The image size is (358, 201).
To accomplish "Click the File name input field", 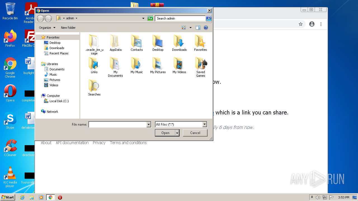I will (118, 125).
